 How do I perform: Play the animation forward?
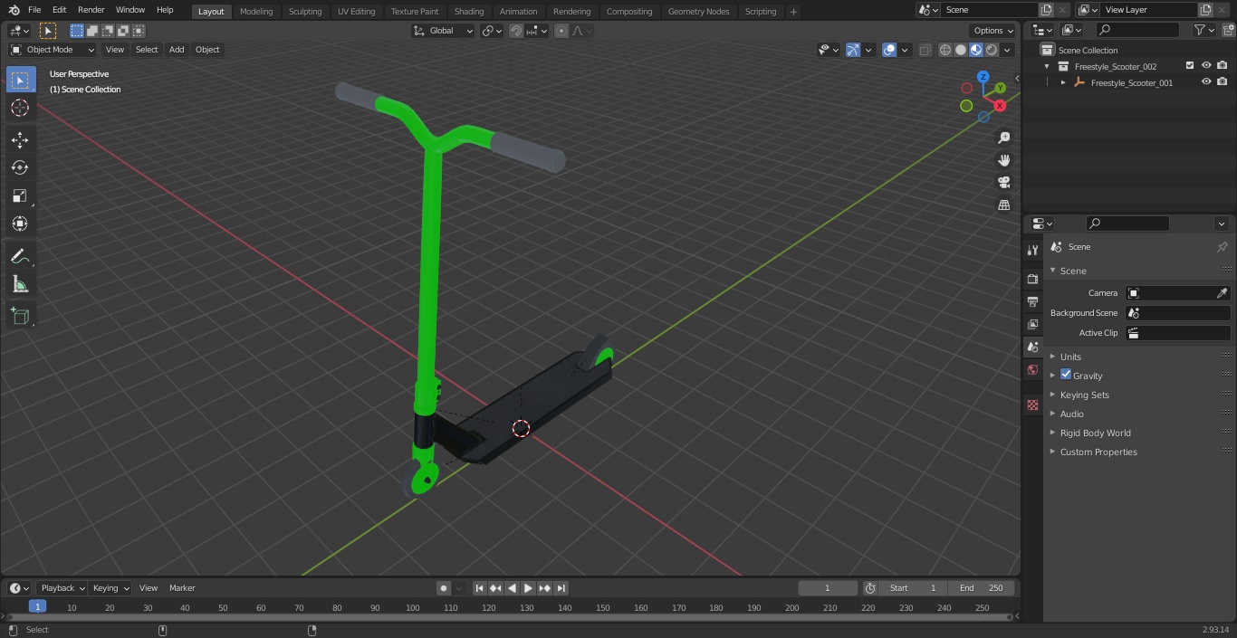pos(528,588)
